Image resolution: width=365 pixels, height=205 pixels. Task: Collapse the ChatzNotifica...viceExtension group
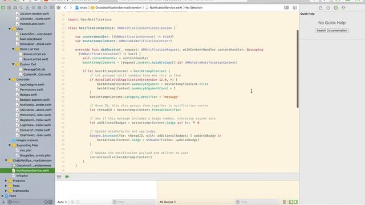coord(6,161)
